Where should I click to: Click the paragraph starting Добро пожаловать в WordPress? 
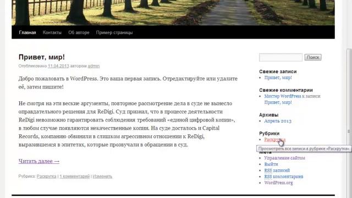[128, 83]
